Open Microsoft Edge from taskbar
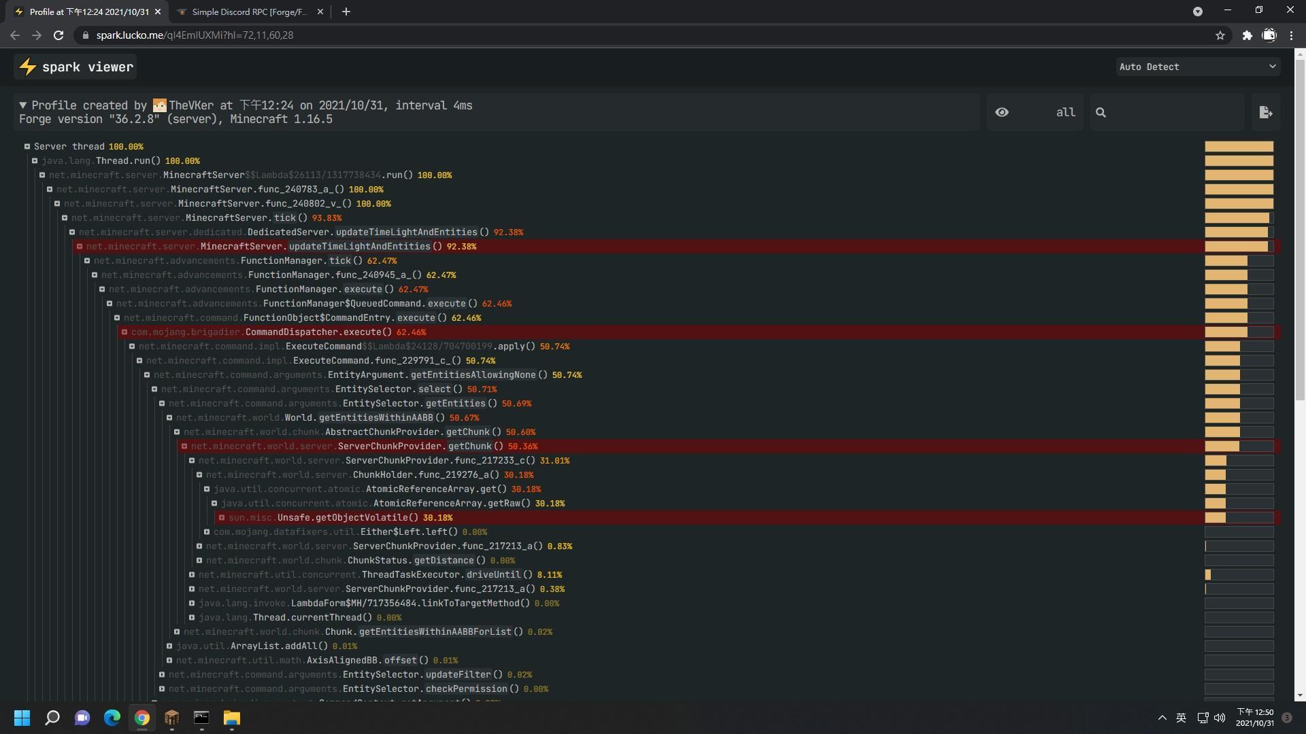The width and height of the screenshot is (1306, 734). coord(112,718)
